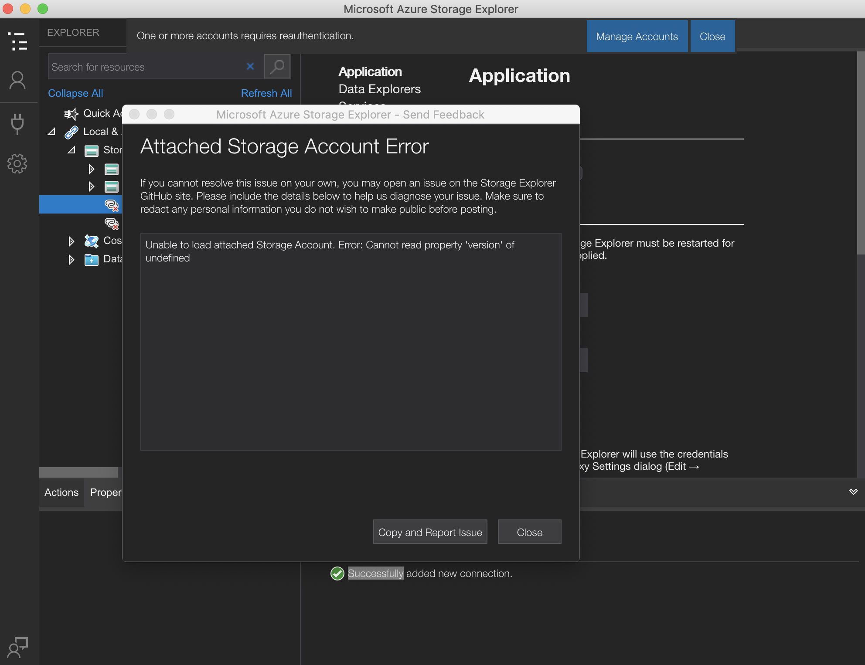Switch to the Actions tab
865x665 pixels.
61,492
